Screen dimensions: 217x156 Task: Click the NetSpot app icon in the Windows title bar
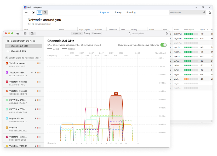click(25, 7)
